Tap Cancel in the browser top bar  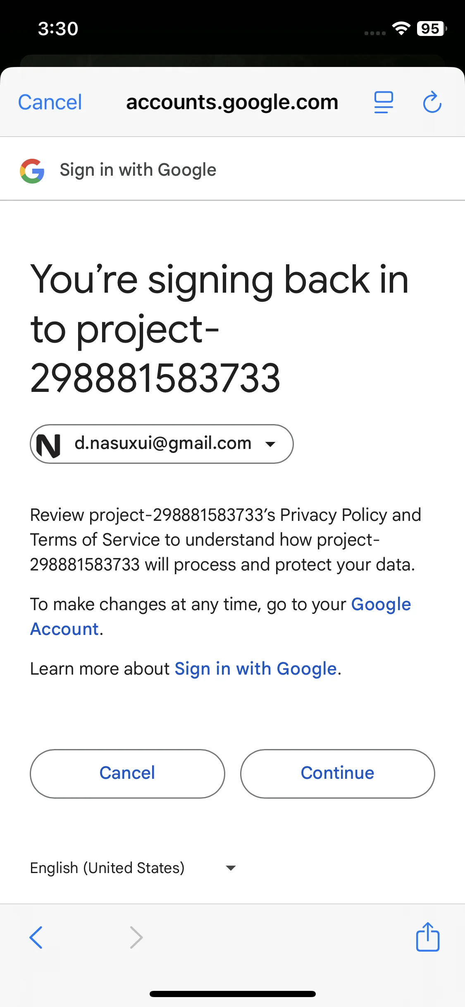click(x=50, y=102)
